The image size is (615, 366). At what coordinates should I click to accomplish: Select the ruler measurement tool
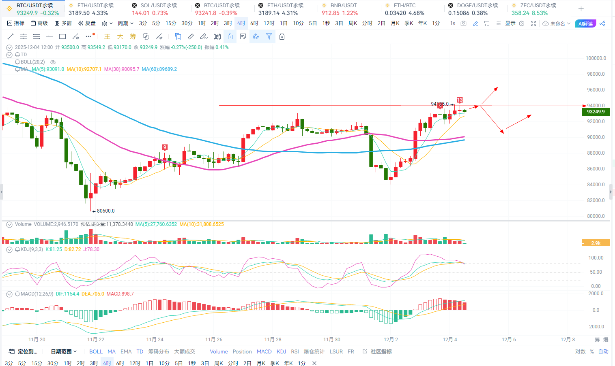(x=191, y=36)
